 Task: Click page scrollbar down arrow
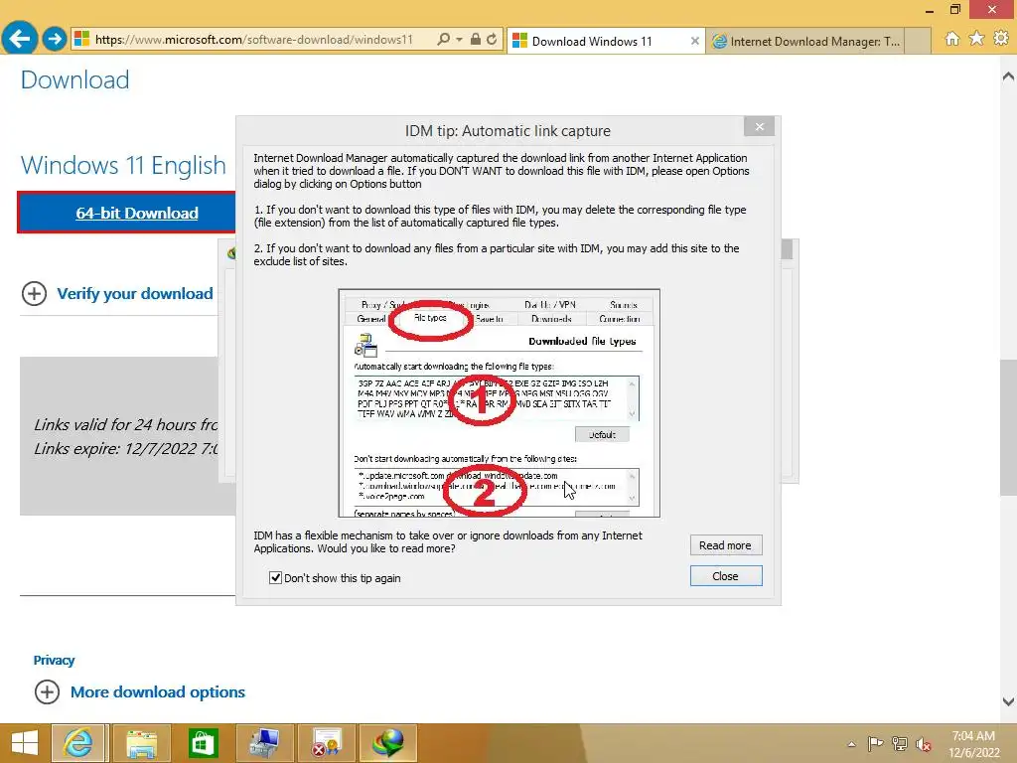coord(1008,701)
